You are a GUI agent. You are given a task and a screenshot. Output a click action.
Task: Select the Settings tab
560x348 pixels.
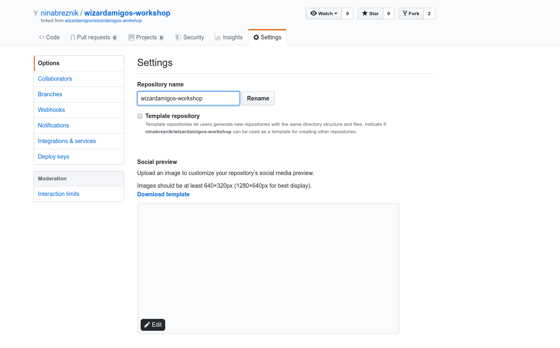tap(267, 37)
